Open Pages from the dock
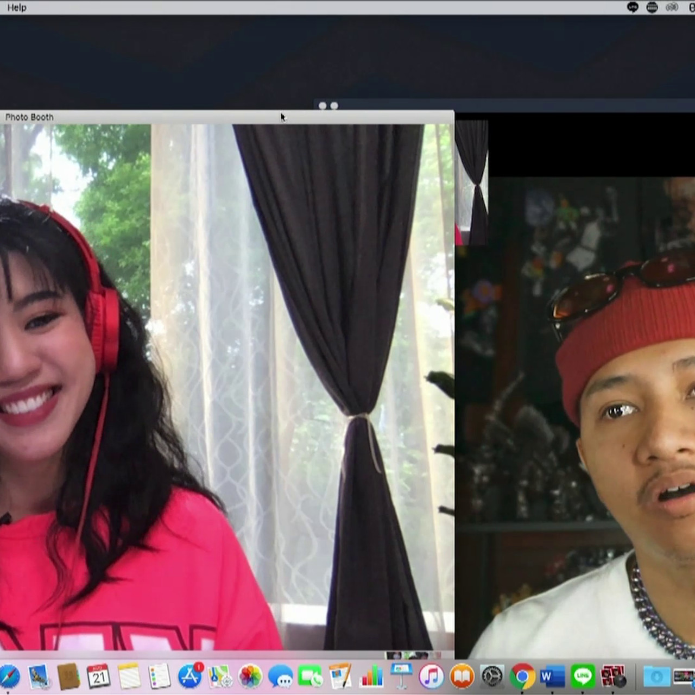Image resolution: width=695 pixels, height=695 pixels. click(340, 677)
